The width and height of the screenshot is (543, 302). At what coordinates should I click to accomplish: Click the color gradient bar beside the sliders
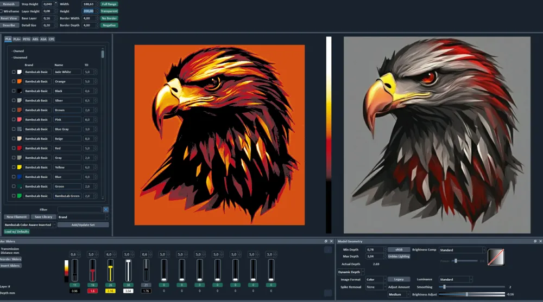point(66,272)
